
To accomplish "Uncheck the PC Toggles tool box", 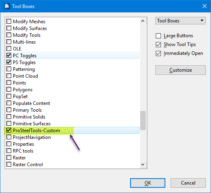I will tap(9, 55).
